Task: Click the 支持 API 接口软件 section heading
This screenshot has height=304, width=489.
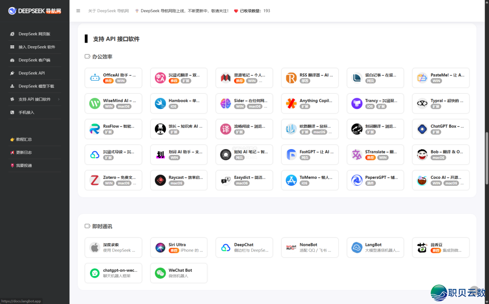Action: click(116, 39)
